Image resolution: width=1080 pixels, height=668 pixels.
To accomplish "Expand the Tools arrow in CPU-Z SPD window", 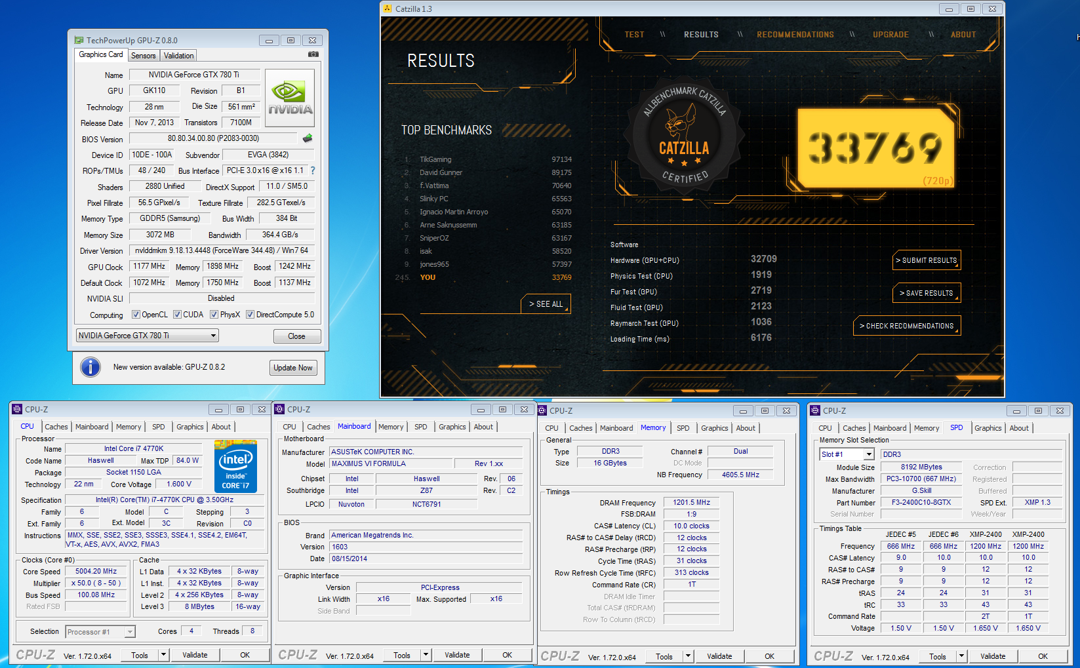I will tap(961, 656).
